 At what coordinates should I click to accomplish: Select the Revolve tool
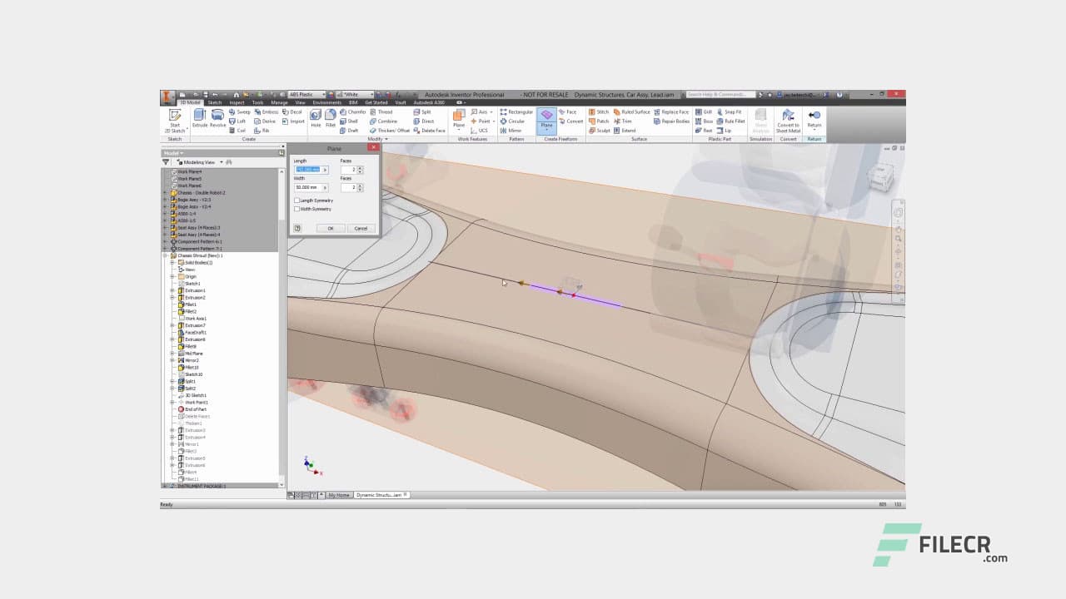(x=219, y=117)
